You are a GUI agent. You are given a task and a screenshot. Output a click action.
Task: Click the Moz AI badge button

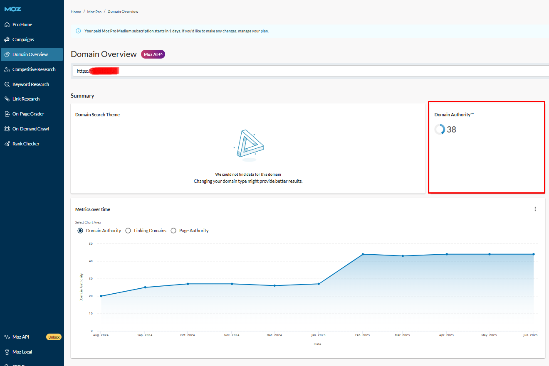tap(153, 54)
